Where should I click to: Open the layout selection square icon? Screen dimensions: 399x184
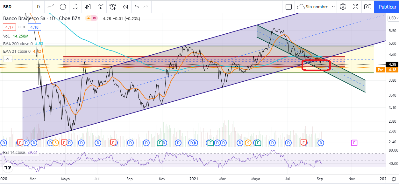point(289,7)
